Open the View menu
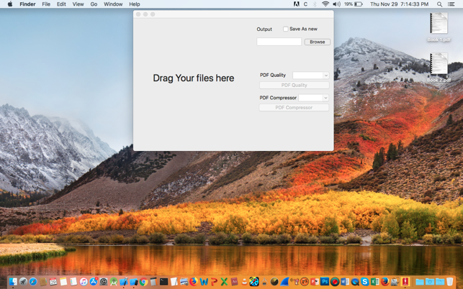 (x=78, y=4)
